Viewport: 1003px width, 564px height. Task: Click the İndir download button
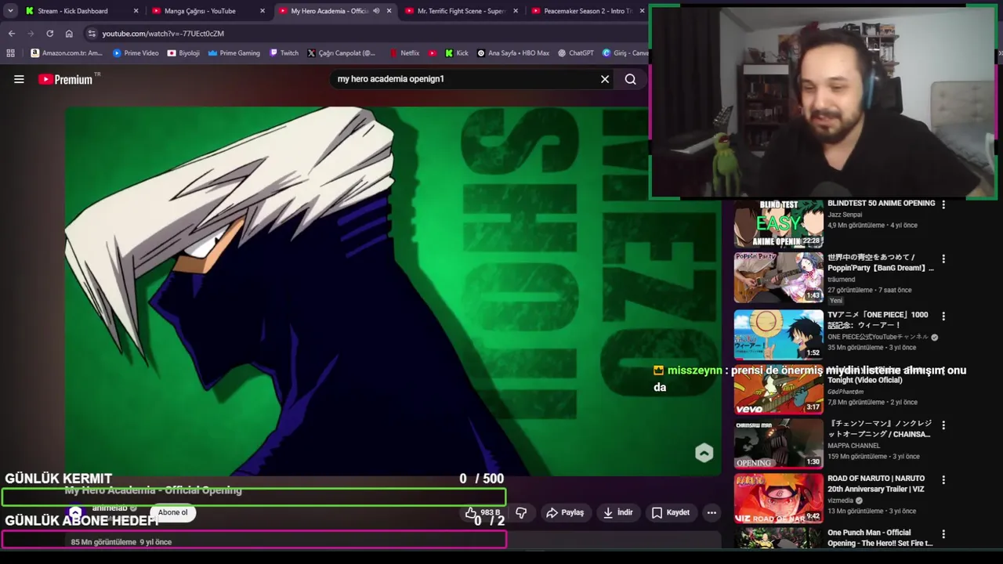pos(617,512)
